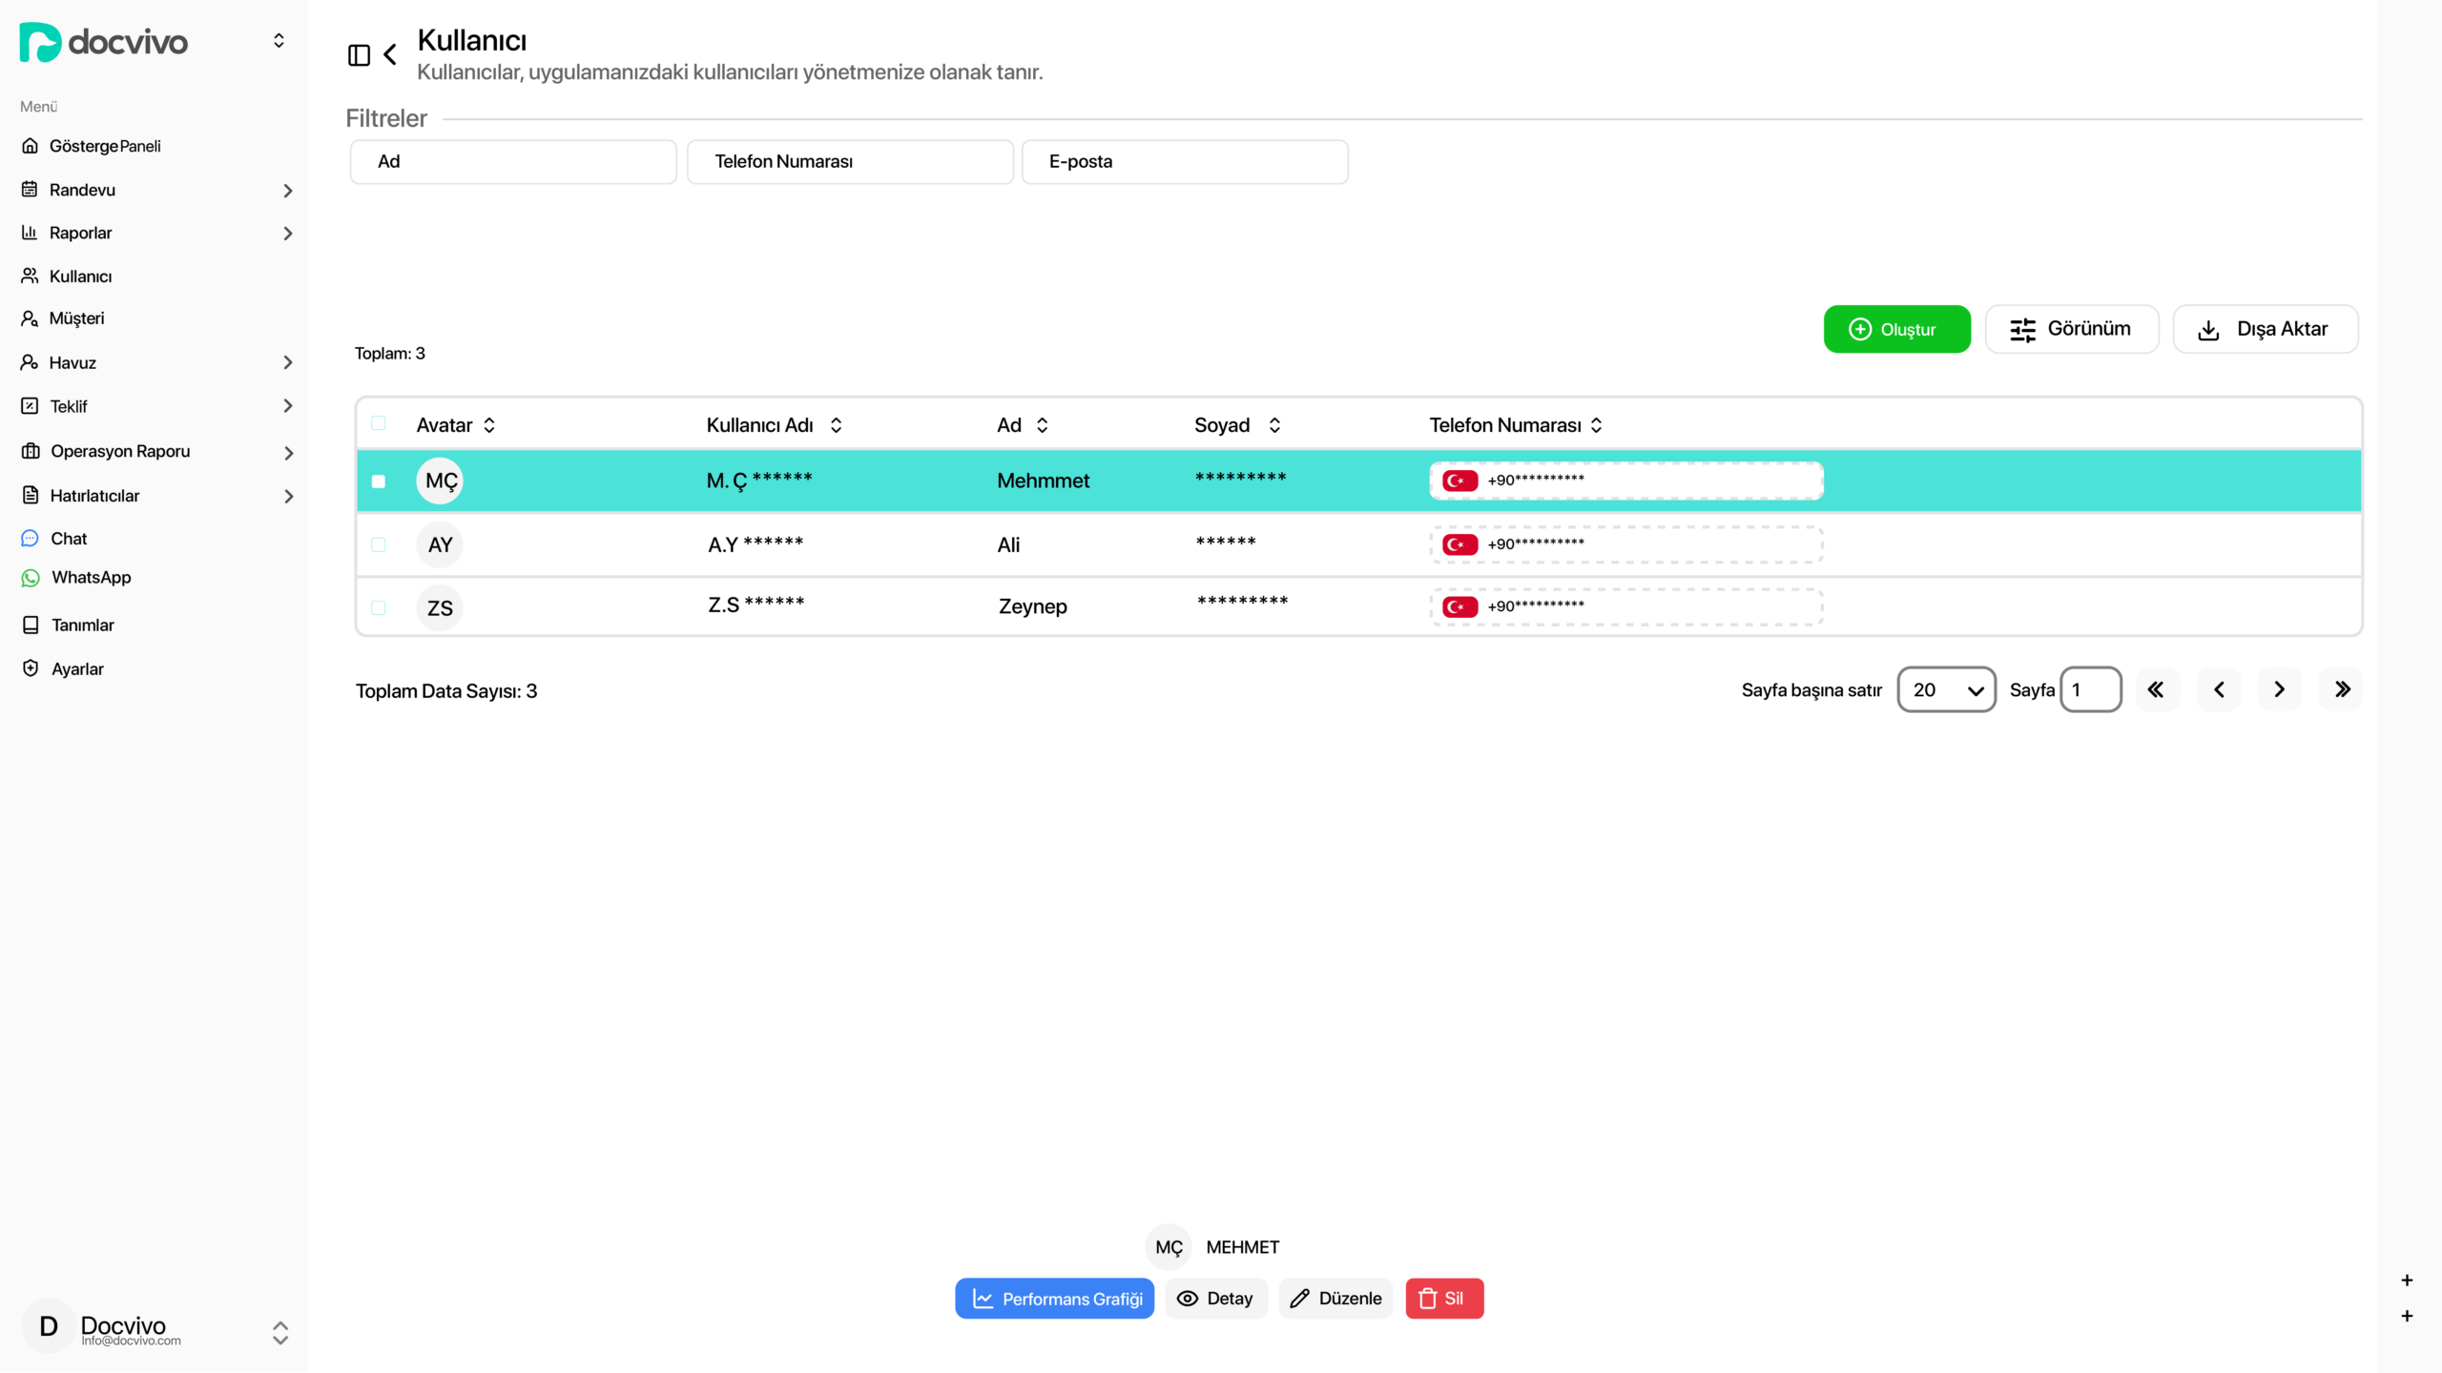Open Chat in the sidebar menu
Image resolution: width=2442 pixels, height=1373 pixels.
click(x=69, y=539)
